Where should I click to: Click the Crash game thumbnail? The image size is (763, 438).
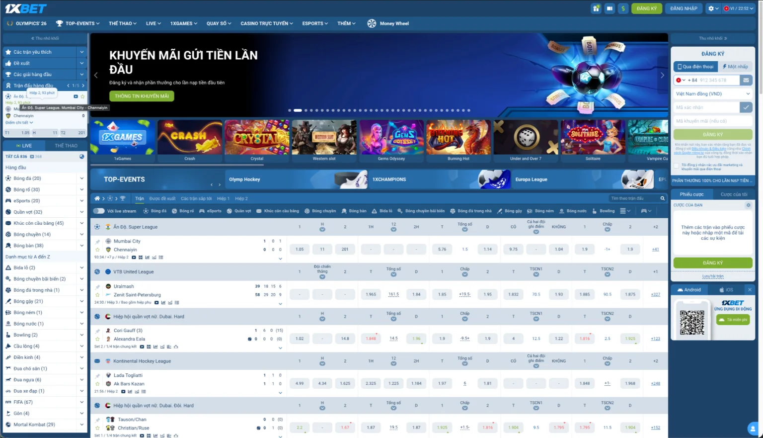[189, 138]
